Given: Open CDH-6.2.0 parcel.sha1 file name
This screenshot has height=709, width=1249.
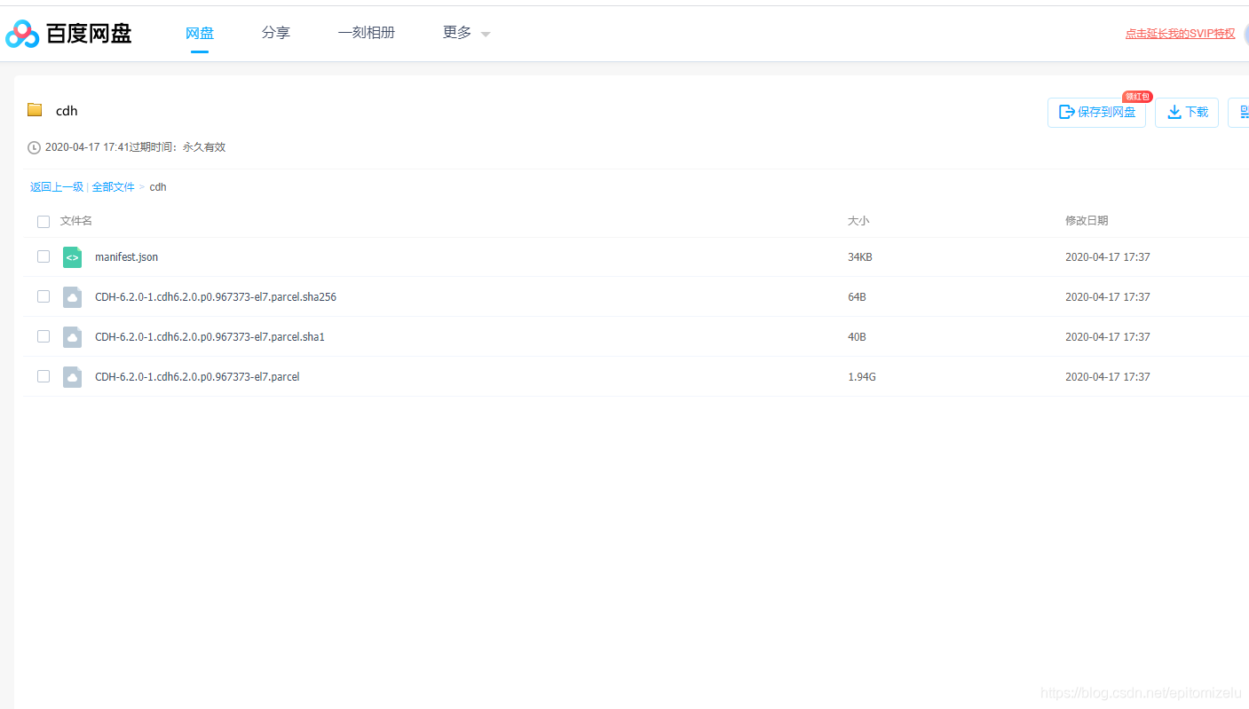Looking at the screenshot, I should (x=209, y=337).
